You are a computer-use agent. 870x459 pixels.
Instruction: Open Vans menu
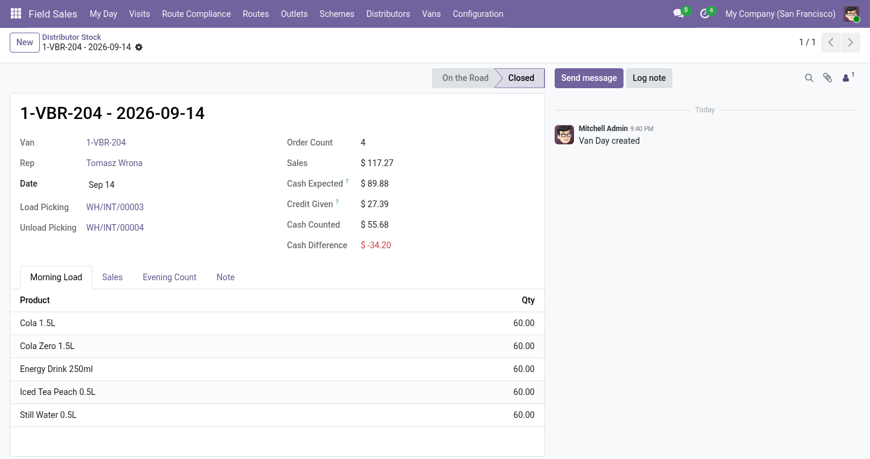click(x=431, y=14)
